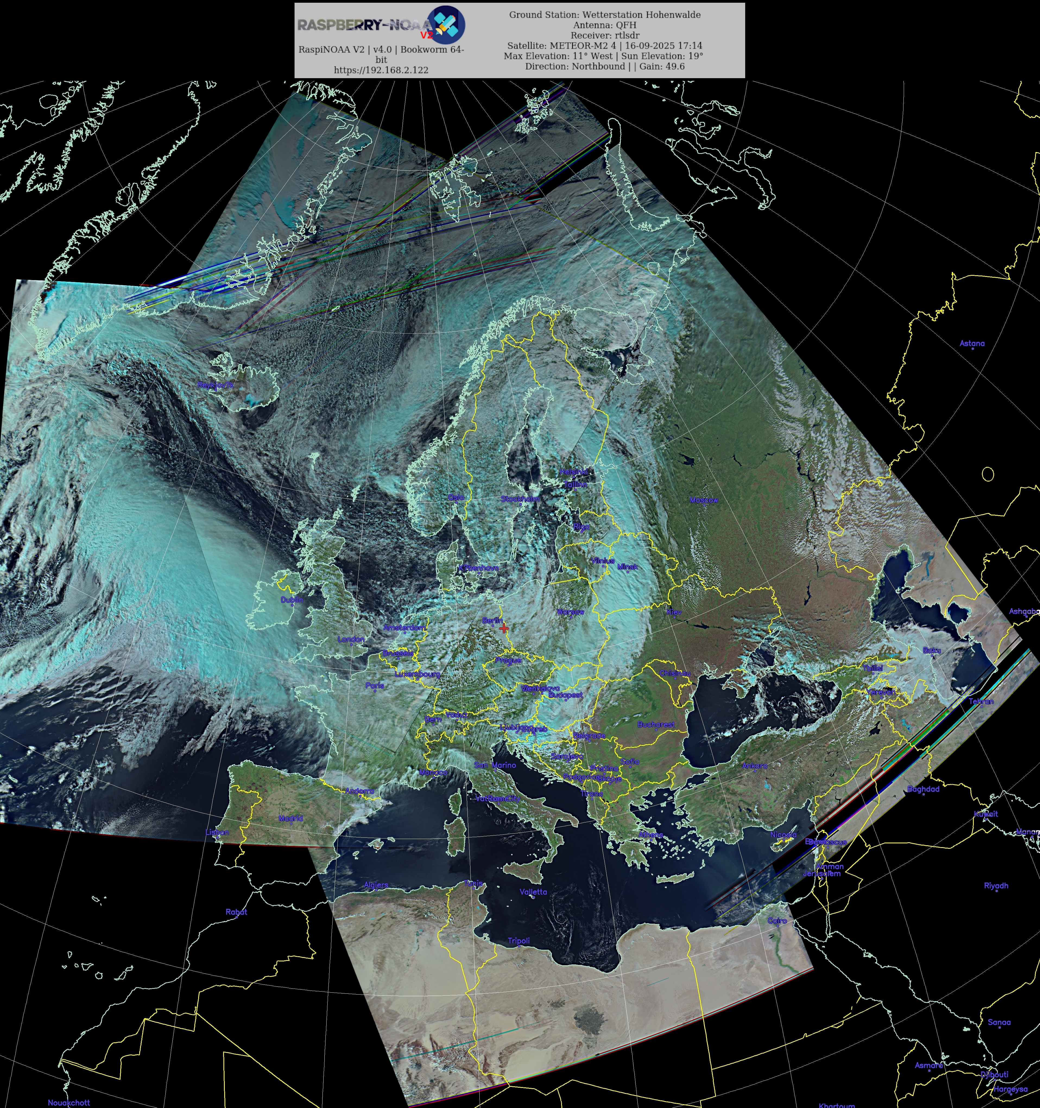Click the Astana city label
The image size is (1040, 1108).
click(972, 343)
